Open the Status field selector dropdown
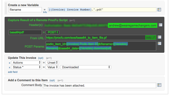 coord(26,67)
